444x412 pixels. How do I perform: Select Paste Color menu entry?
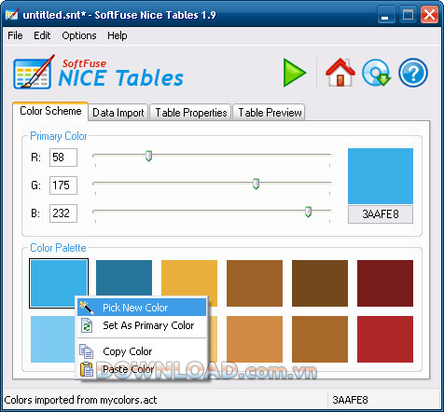142,369
